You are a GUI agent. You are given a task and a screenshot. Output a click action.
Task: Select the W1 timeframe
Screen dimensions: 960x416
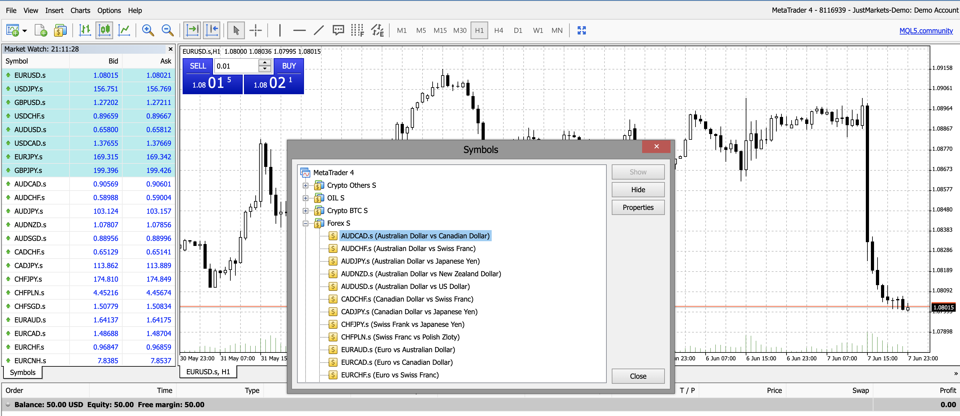538,31
